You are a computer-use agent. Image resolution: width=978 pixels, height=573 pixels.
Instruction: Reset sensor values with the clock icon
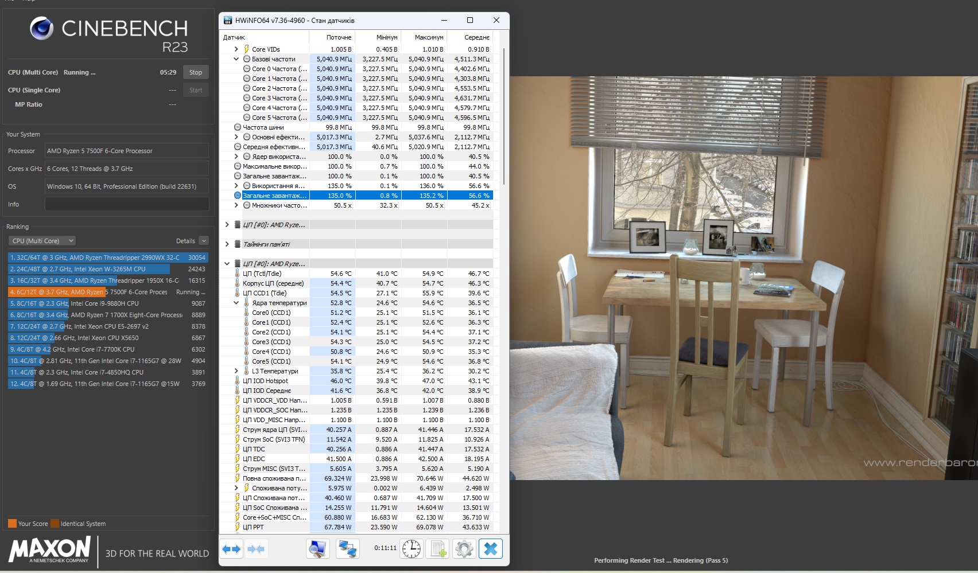point(412,549)
